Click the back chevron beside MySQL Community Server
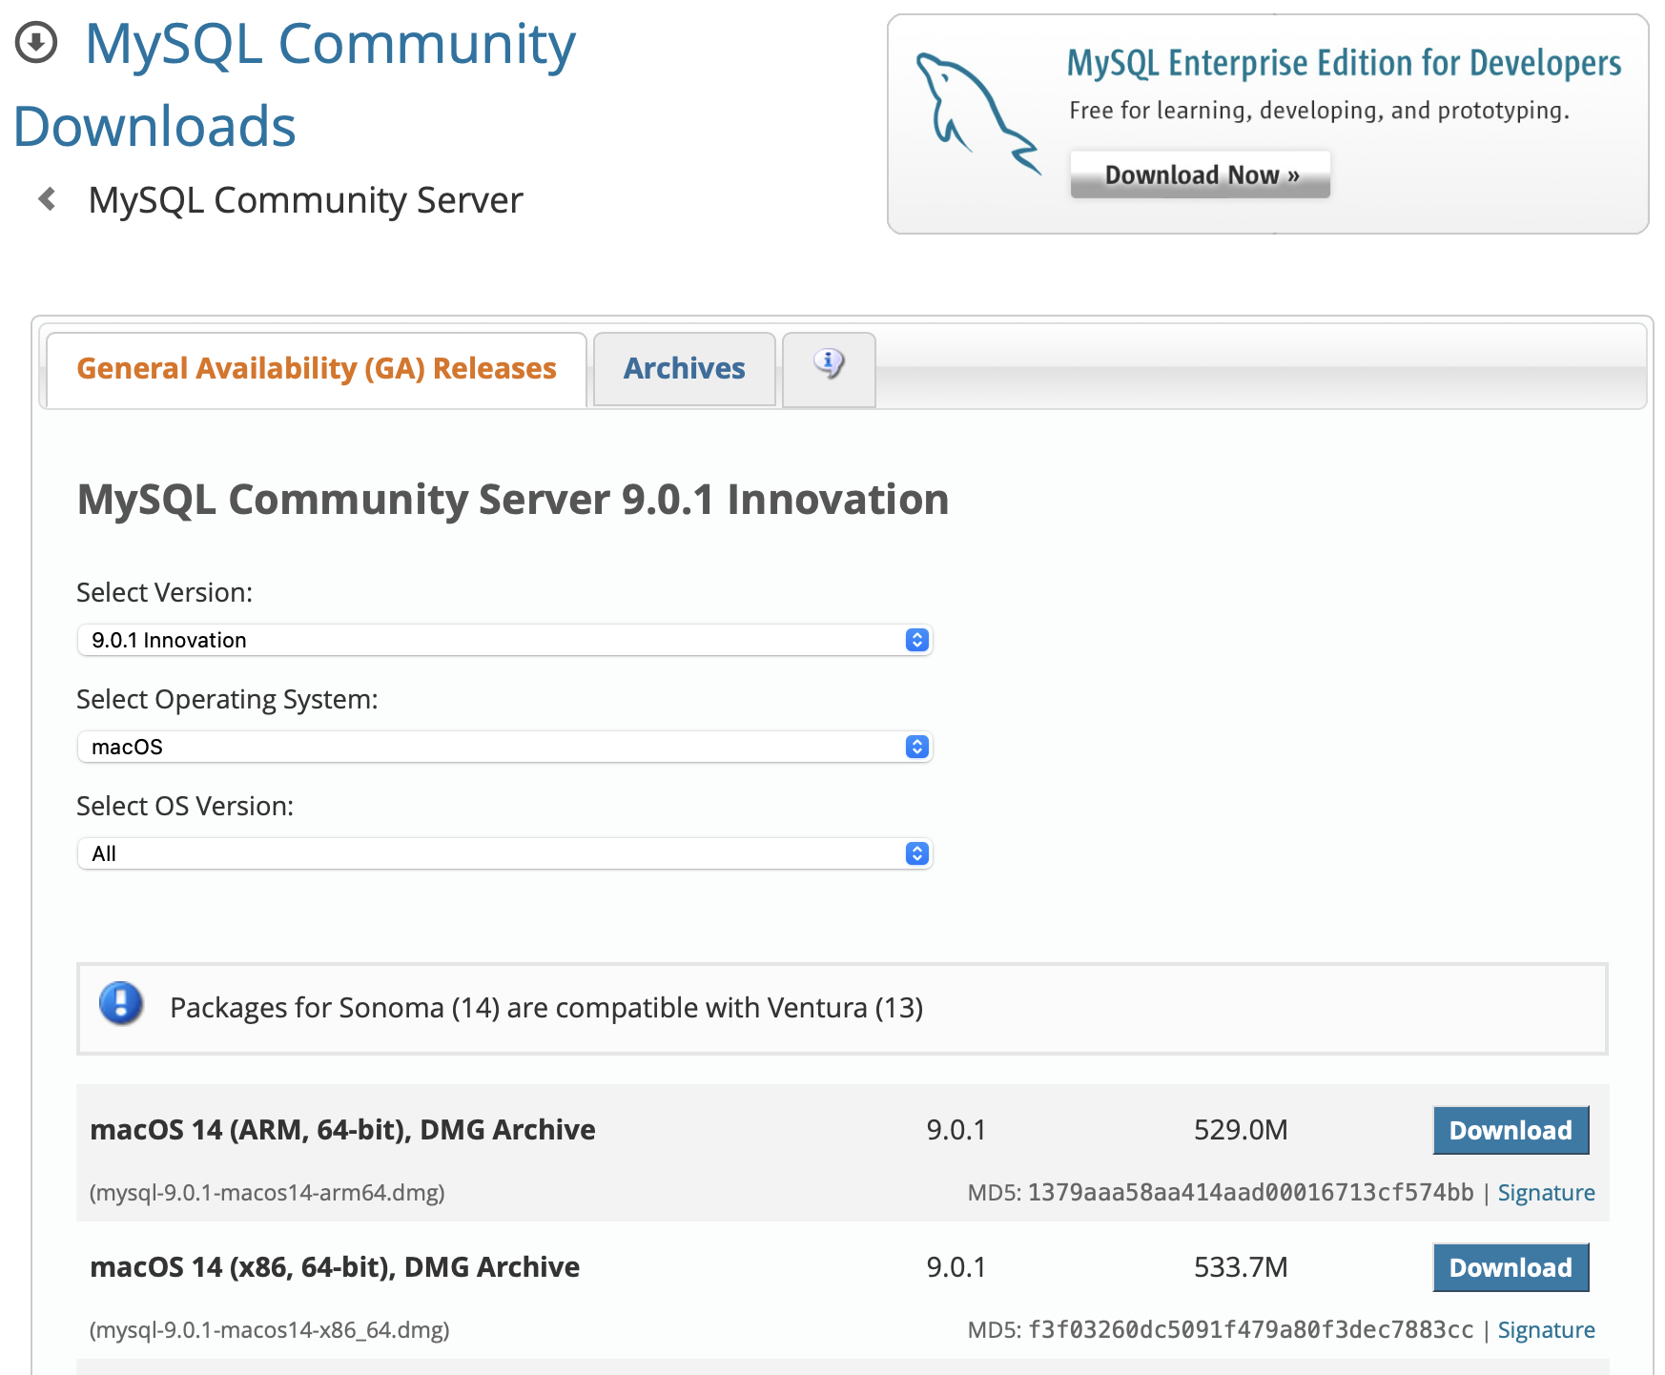 click(47, 199)
